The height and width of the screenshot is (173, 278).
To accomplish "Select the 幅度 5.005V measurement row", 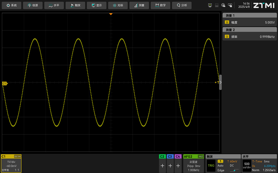I will click(250, 22).
